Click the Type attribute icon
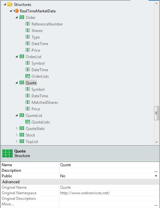Screen dimensions: 160x208 click(x=28, y=37)
